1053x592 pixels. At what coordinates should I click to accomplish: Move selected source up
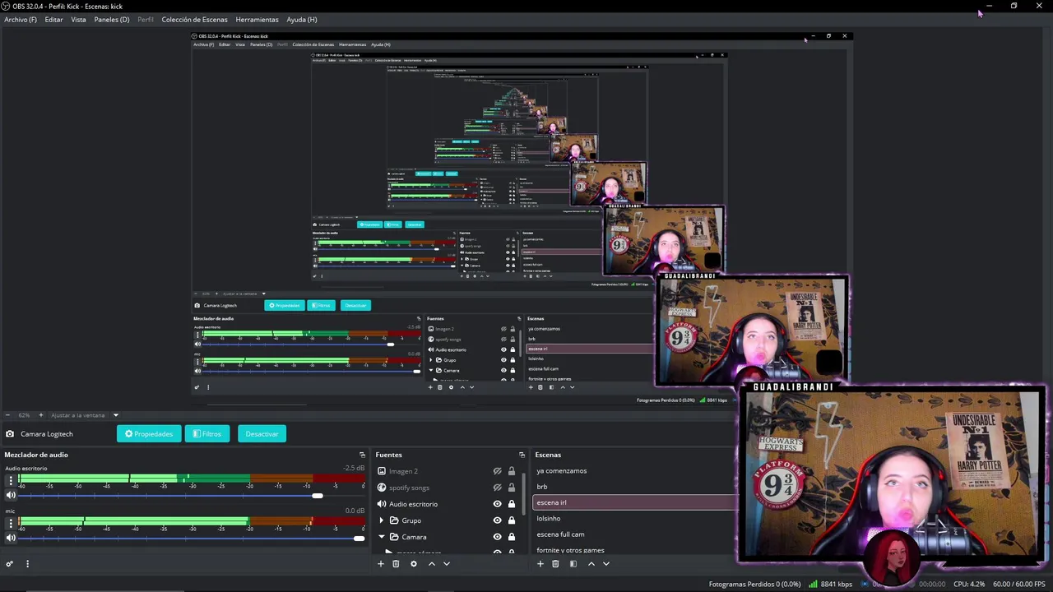pos(432,564)
